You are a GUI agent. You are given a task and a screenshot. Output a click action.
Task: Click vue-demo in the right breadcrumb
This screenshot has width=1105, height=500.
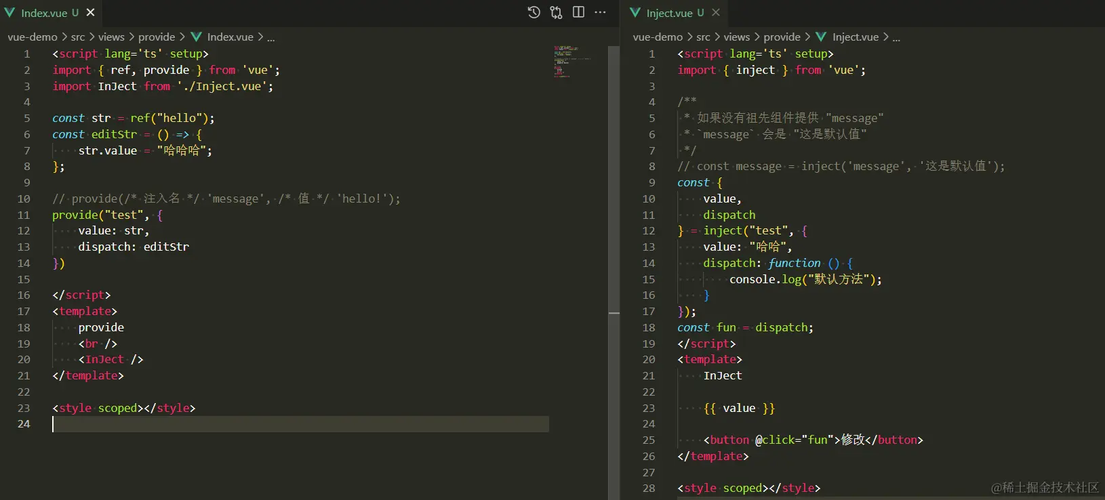(x=658, y=37)
